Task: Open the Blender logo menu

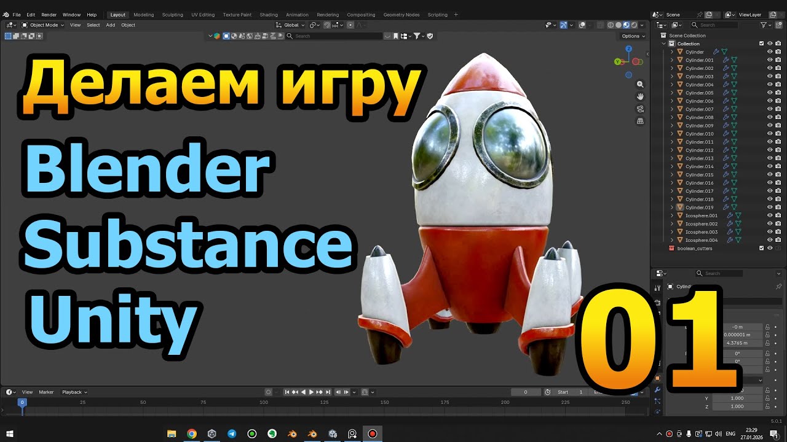Action: (x=6, y=15)
